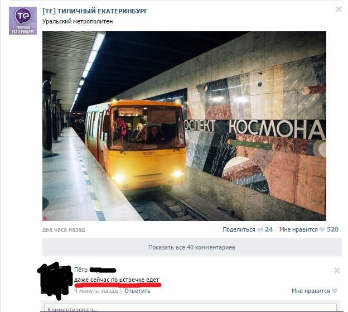The image size is (348, 312).
Task: Click the comment's heart icon
Action: click(x=335, y=291)
